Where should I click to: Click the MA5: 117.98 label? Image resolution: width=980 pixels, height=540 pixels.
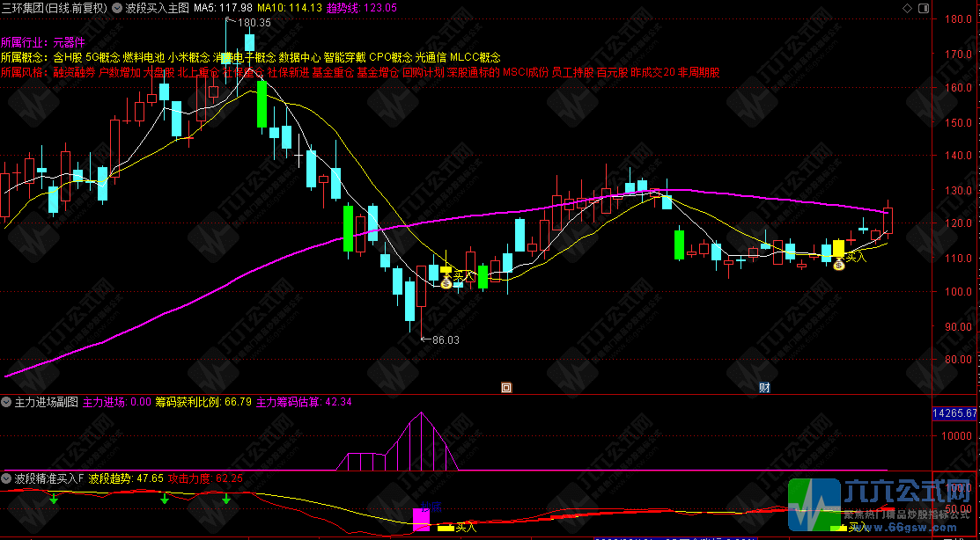[x=223, y=8]
